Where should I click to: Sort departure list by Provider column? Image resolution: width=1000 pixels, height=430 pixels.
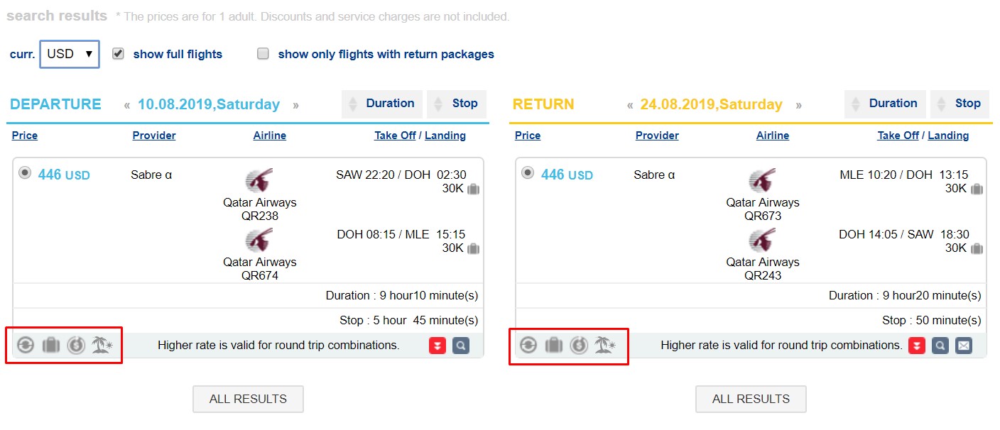154,136
